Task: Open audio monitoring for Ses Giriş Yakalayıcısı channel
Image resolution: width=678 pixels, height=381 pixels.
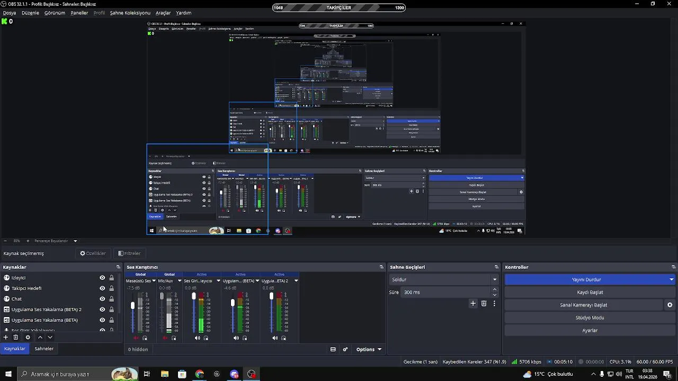Action: point(206,338)
